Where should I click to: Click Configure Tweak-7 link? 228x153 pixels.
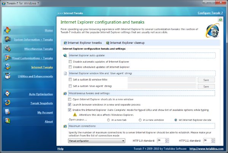(x=210, y=13)
